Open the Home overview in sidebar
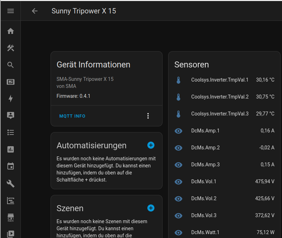This screenshot has height=238, width=282. tap(11, 31)
